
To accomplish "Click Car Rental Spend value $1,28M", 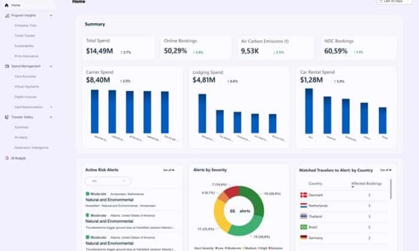I will tap(311, 80).
